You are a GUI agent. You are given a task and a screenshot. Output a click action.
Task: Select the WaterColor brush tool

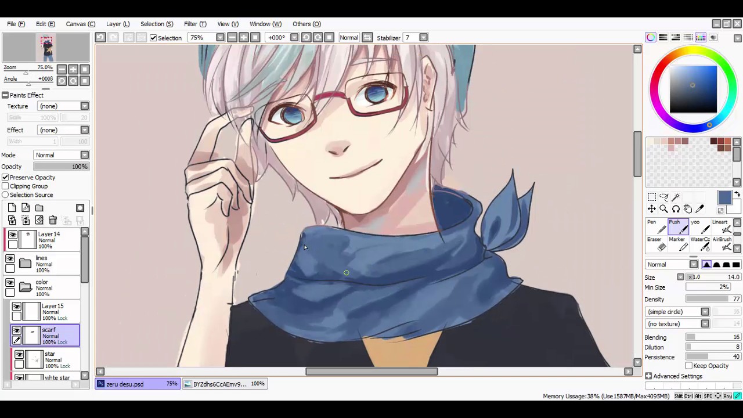[x=699, y=244]
